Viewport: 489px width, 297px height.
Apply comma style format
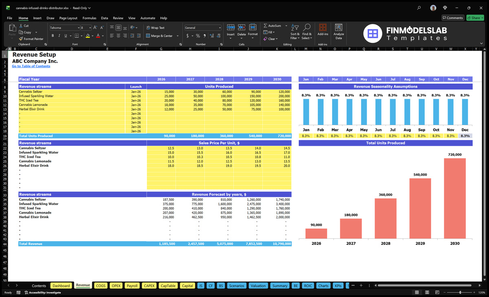pos(205,36)
